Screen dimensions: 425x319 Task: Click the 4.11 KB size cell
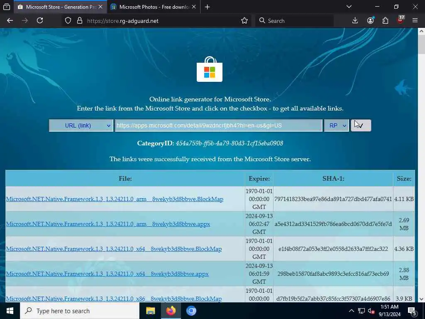point(404,199)
